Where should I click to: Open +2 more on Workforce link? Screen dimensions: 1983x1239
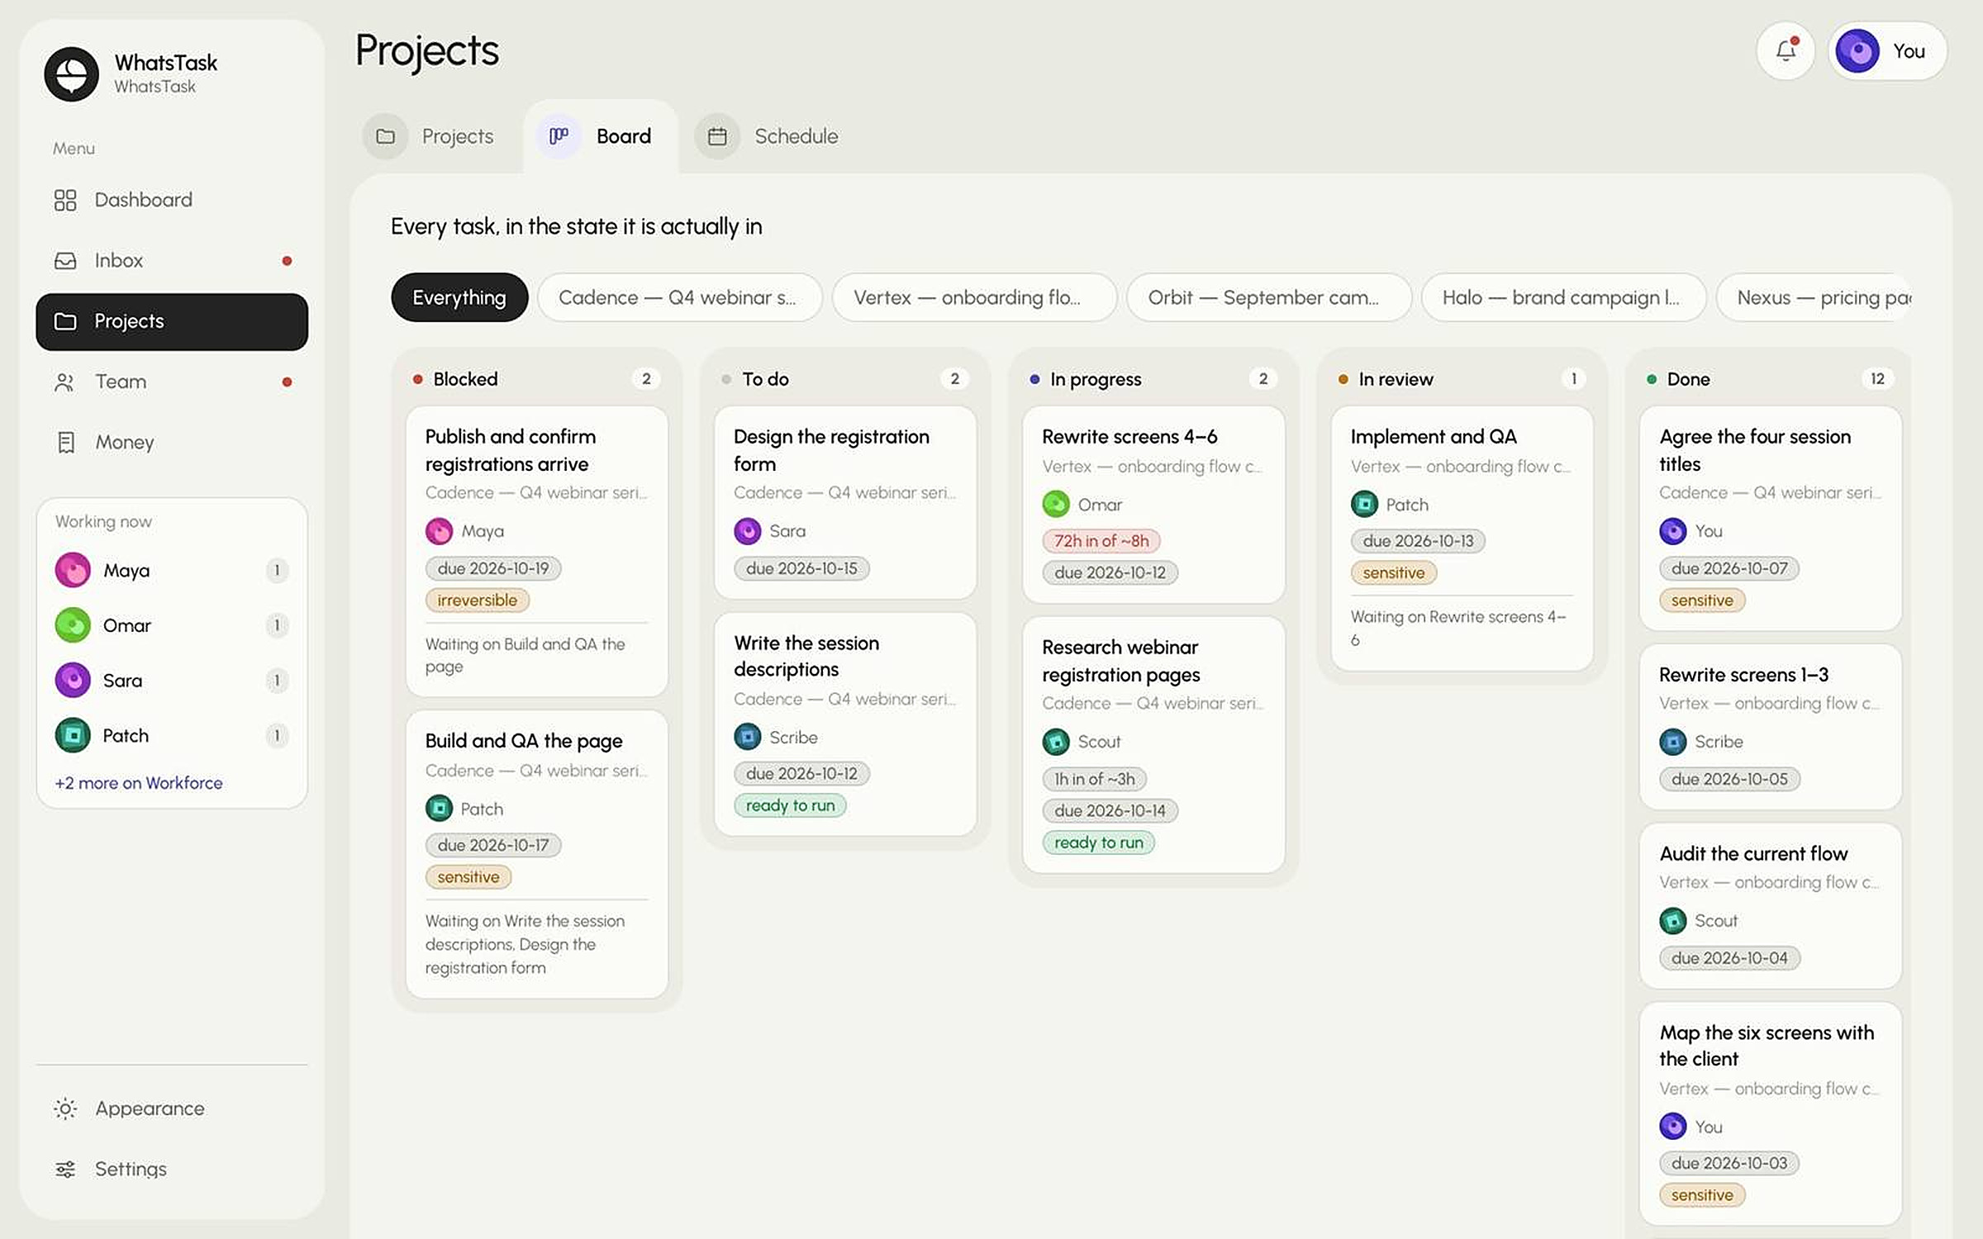[x=139, y=782]
